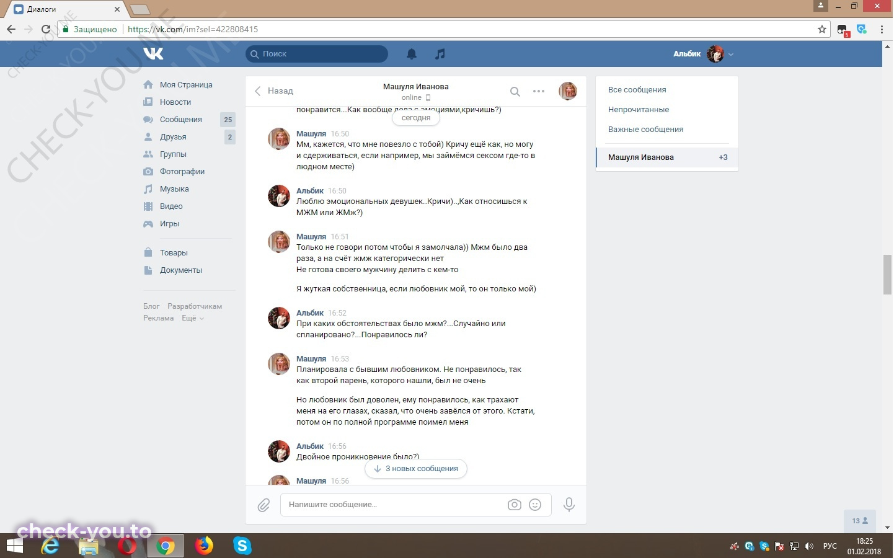Screen dimensions: 894x558
Task: Open Моя Страница in sidebar
Action: point(186,85)
